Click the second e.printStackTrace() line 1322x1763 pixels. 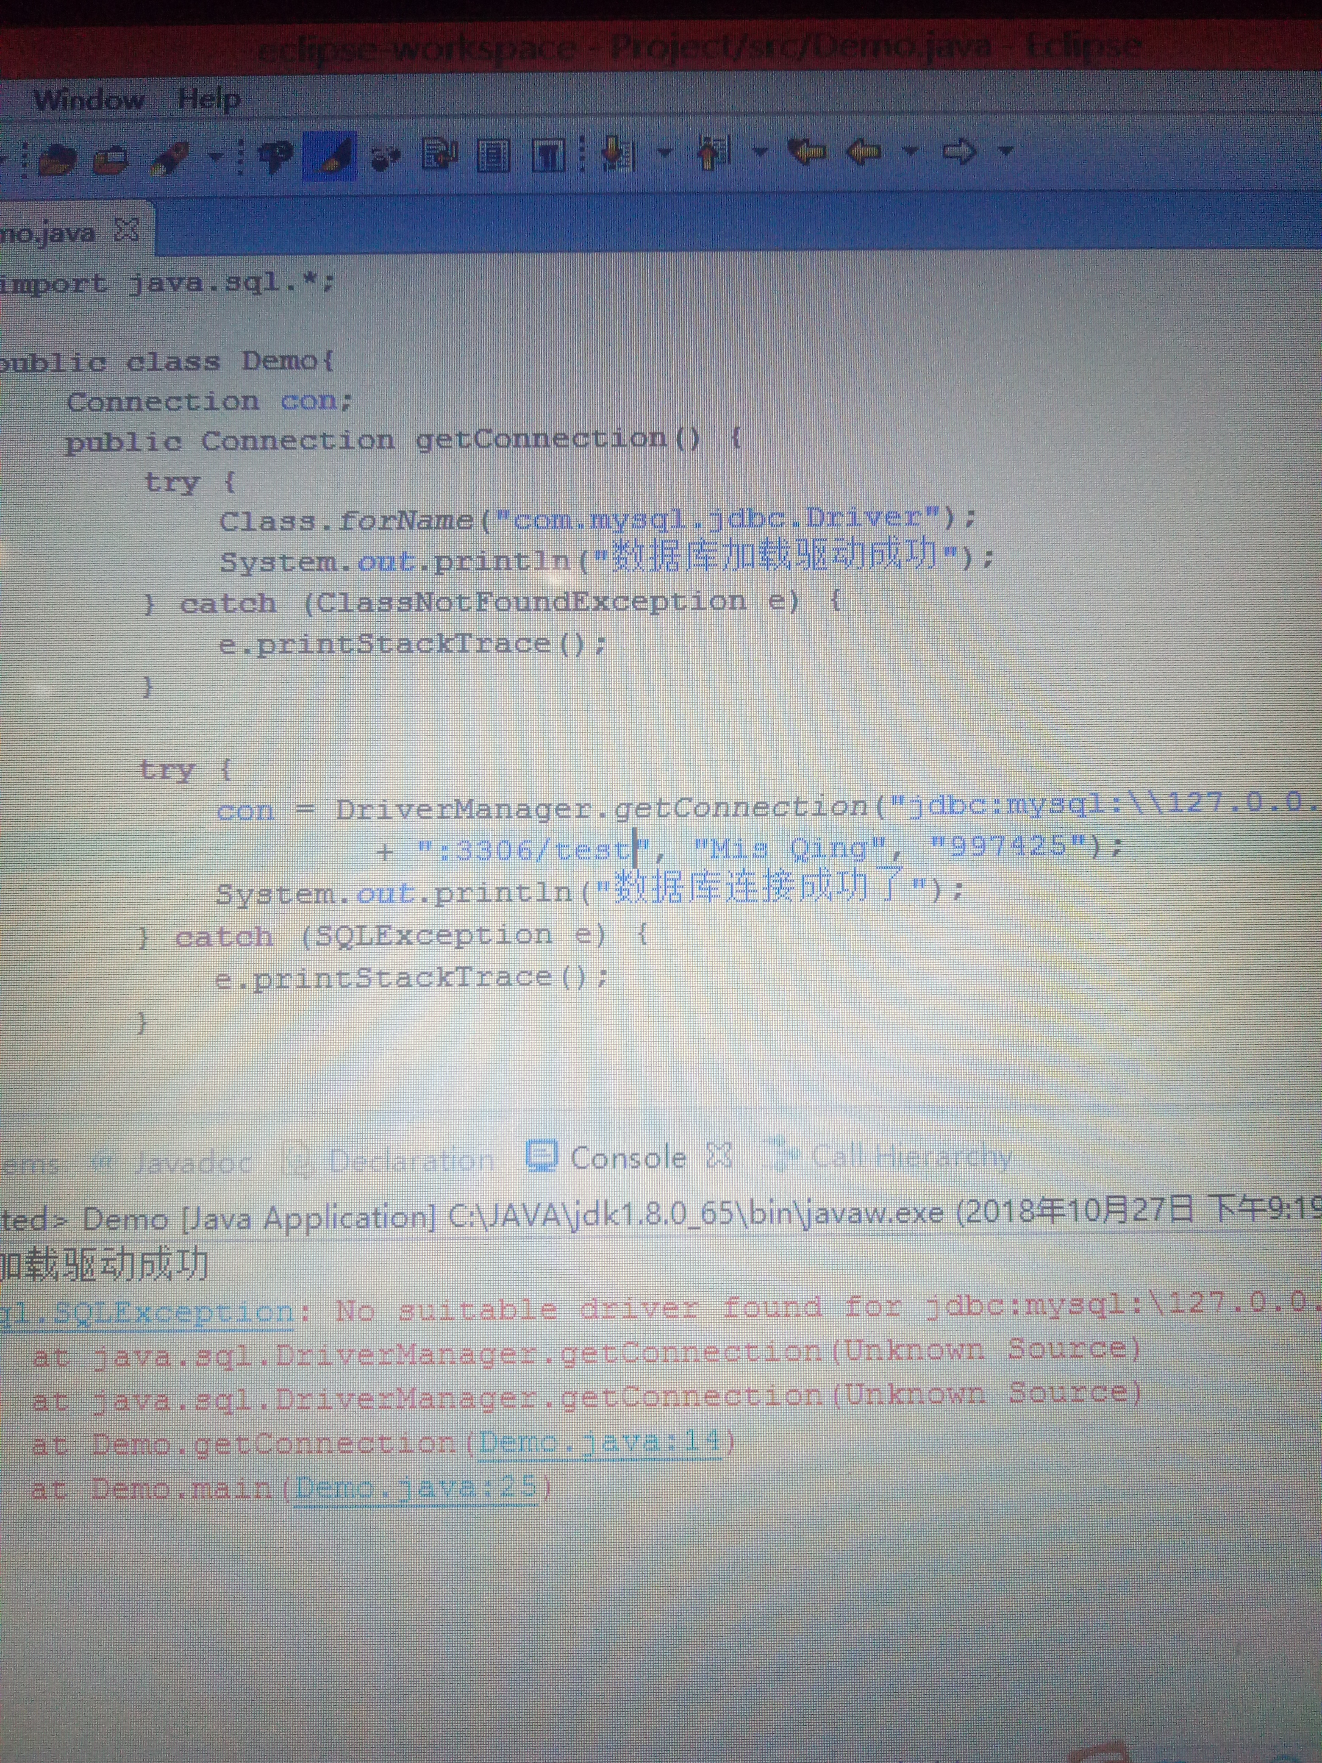tap(411, 978)
